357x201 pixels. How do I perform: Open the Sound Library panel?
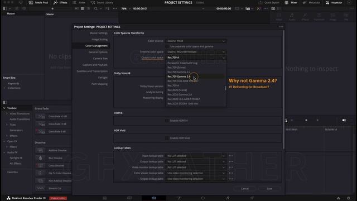click(x=102, y=2)
